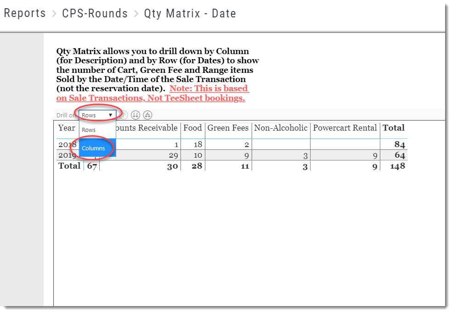Click the 2019 row label to drill down
Viewport: 452px width, 313px height.
click(x=67, y=155)
